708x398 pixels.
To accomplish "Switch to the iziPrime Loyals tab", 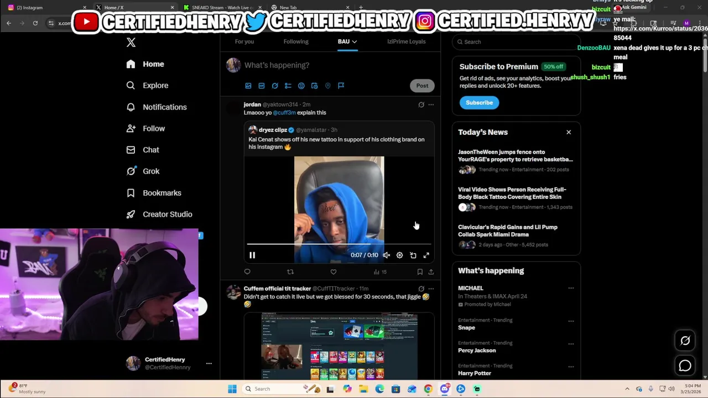I will (407, 41).
